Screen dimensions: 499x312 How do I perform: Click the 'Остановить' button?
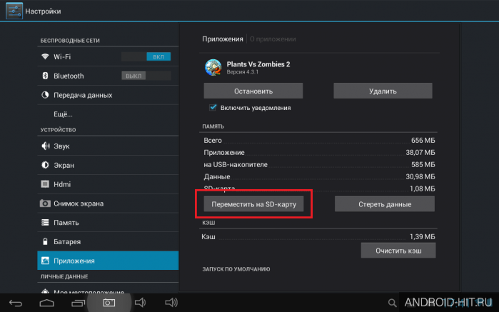point(253,91)
